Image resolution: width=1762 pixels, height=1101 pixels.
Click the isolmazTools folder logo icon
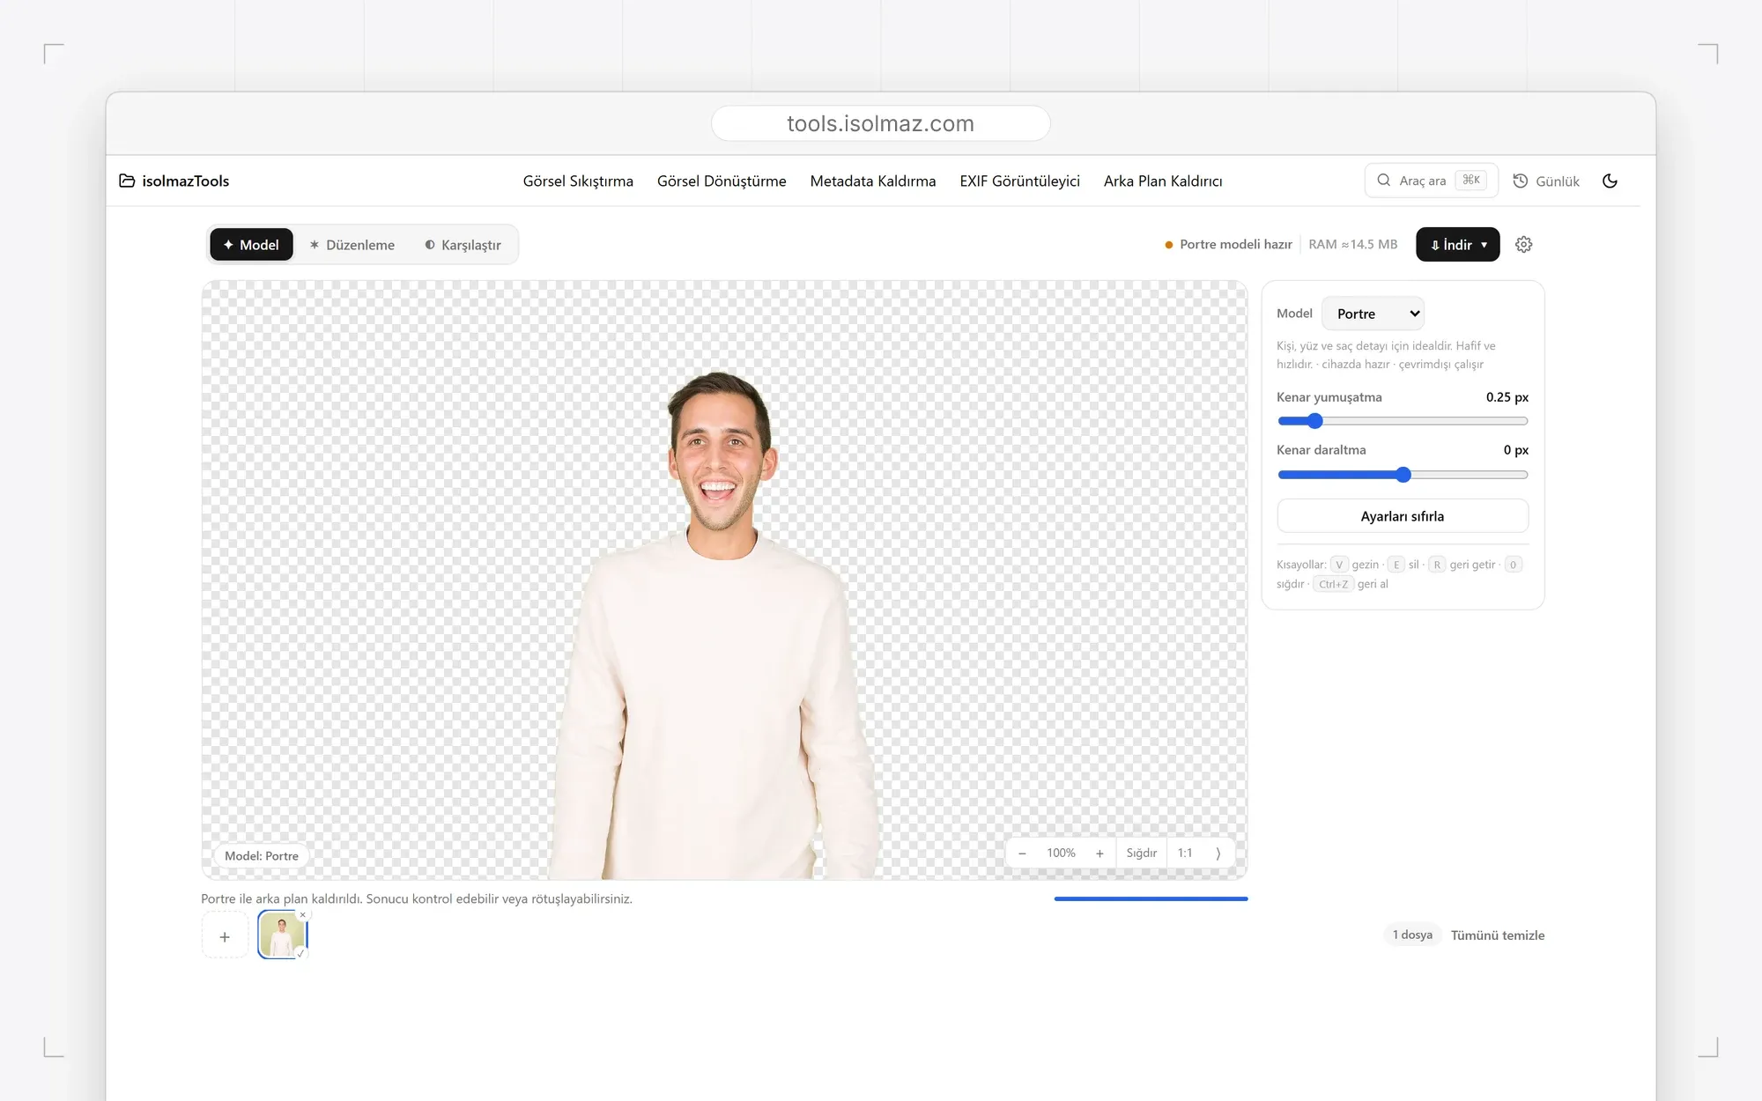pos(127,181)
